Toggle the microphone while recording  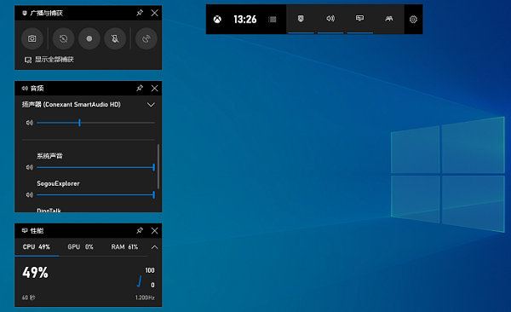(115, 38)
